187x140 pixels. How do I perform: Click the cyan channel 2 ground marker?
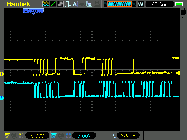(x=2, y=98)
